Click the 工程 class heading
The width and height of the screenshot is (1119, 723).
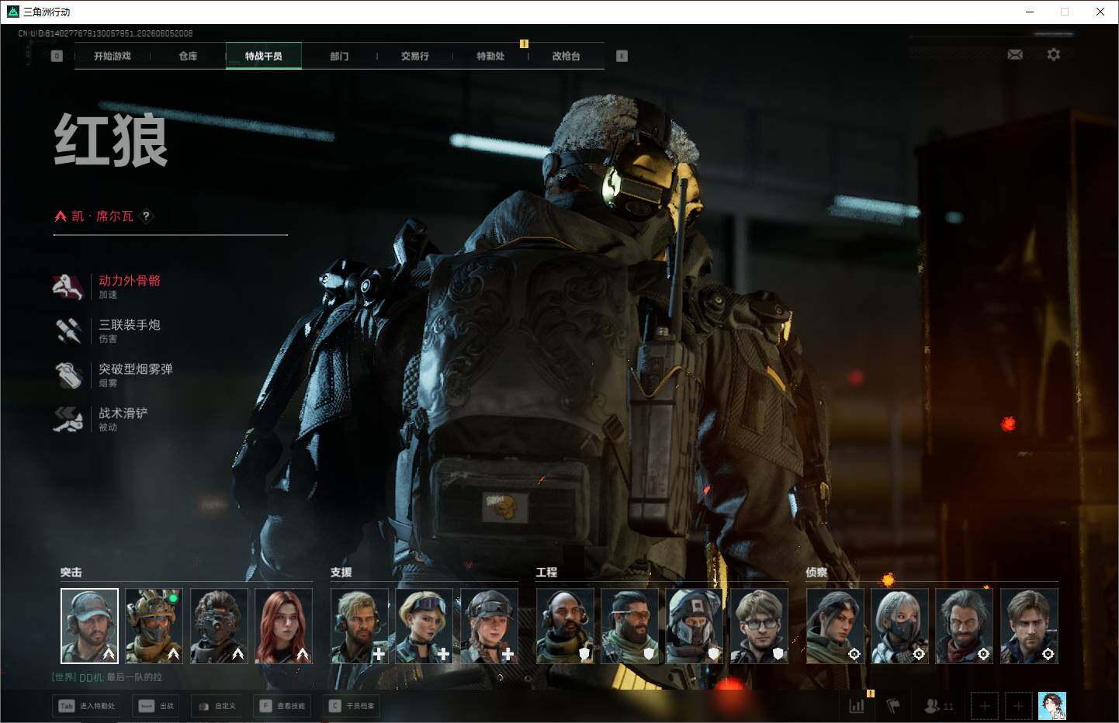tap(547, 573)
